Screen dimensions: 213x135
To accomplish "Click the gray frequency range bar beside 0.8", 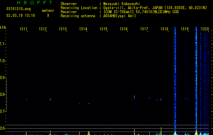I will pos(6,94).
